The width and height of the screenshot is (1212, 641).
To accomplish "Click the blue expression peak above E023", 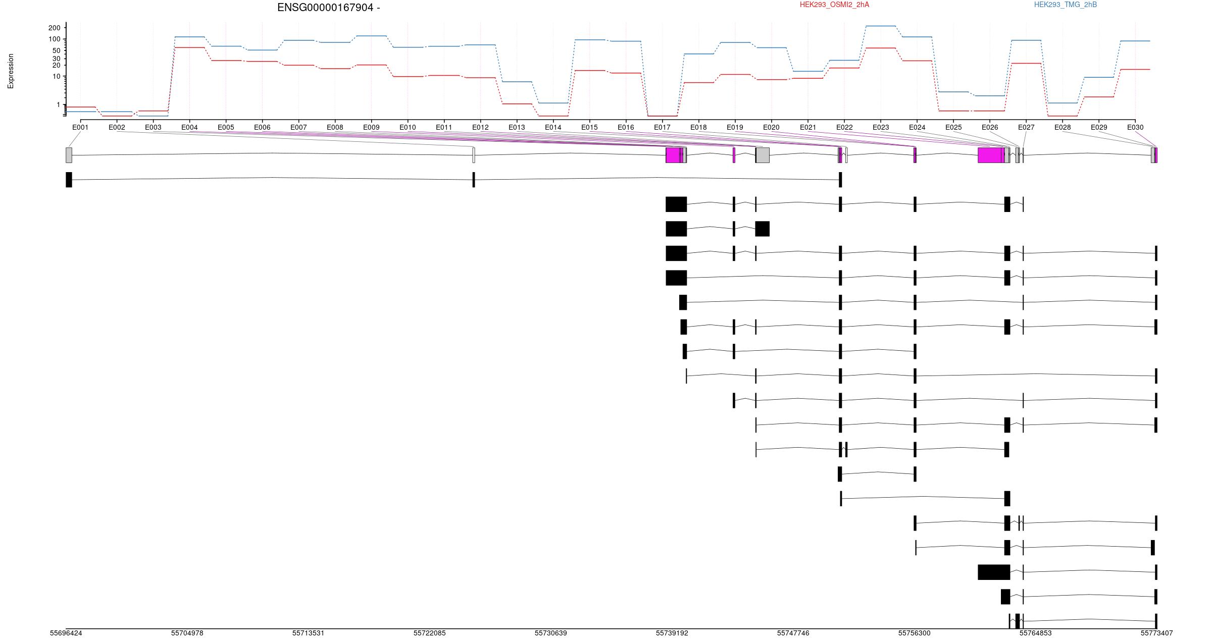I will coord(881,26).
